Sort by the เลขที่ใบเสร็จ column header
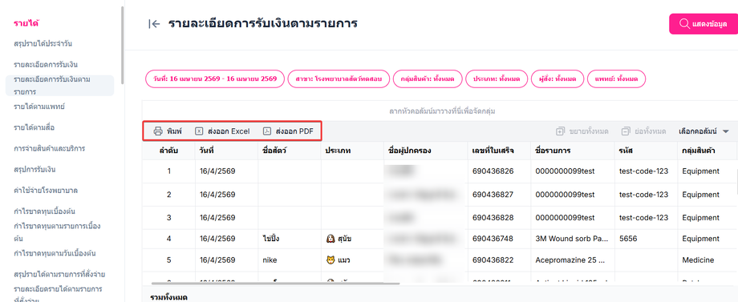738x302 pixels. pos(500,151)
